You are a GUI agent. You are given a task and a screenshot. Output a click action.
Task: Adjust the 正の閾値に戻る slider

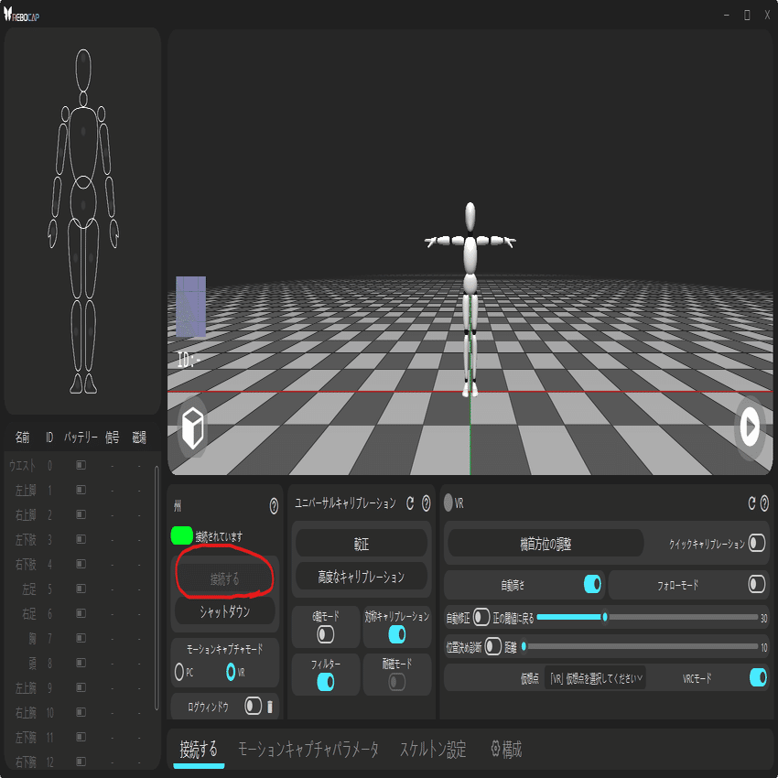coord(647,617)
